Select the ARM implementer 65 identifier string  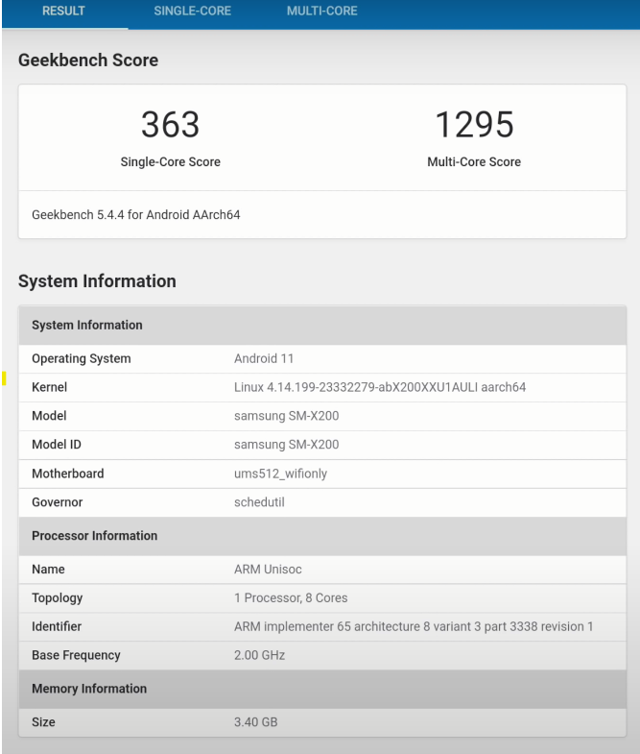[414, 626]
